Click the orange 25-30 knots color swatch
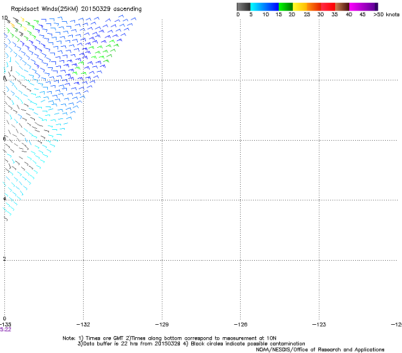 314,7
